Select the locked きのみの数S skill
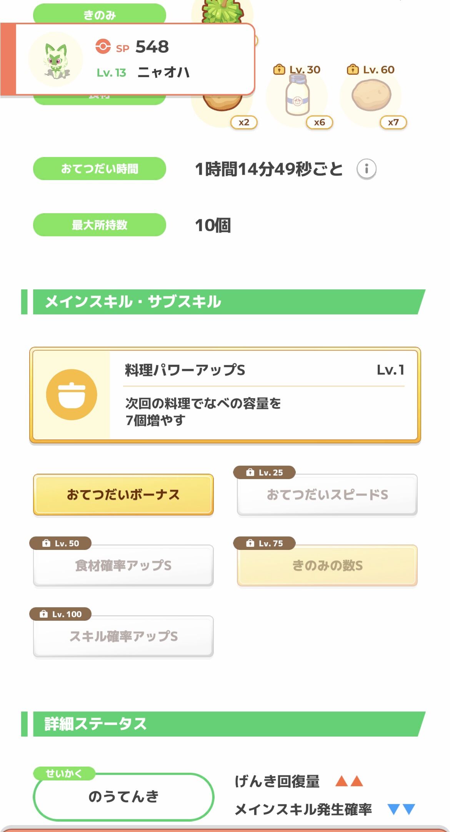This screenshot has height=832, width=450. [x=327, y=565]
